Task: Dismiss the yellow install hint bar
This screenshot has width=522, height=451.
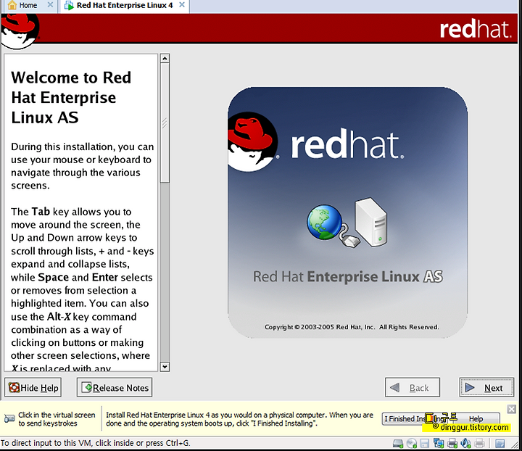Action: point(512,409)
